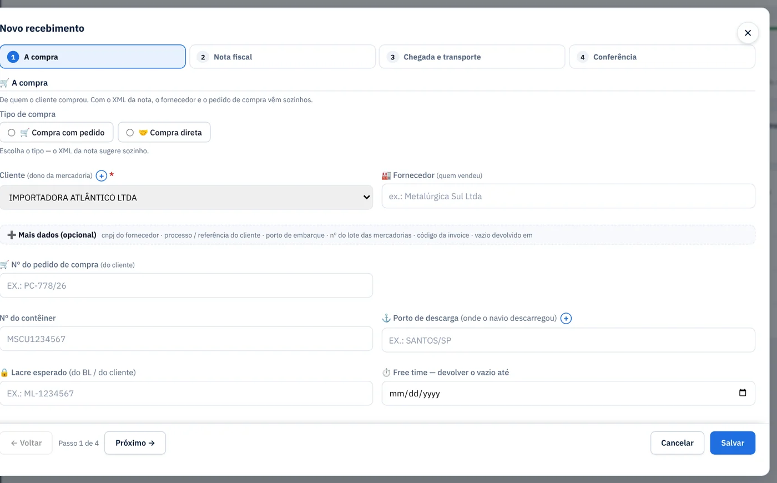Focus the Nº do contêiner field
Screen dimensions: 777x483
[186, 339]
